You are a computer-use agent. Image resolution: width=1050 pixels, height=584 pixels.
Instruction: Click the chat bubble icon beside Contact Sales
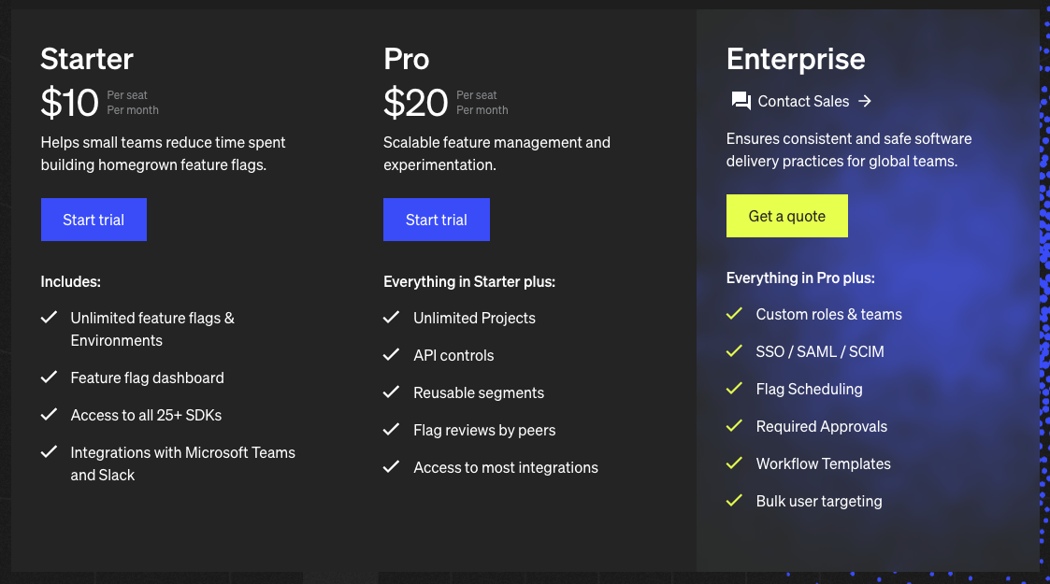pyautogui.click(x=741, y=101)
